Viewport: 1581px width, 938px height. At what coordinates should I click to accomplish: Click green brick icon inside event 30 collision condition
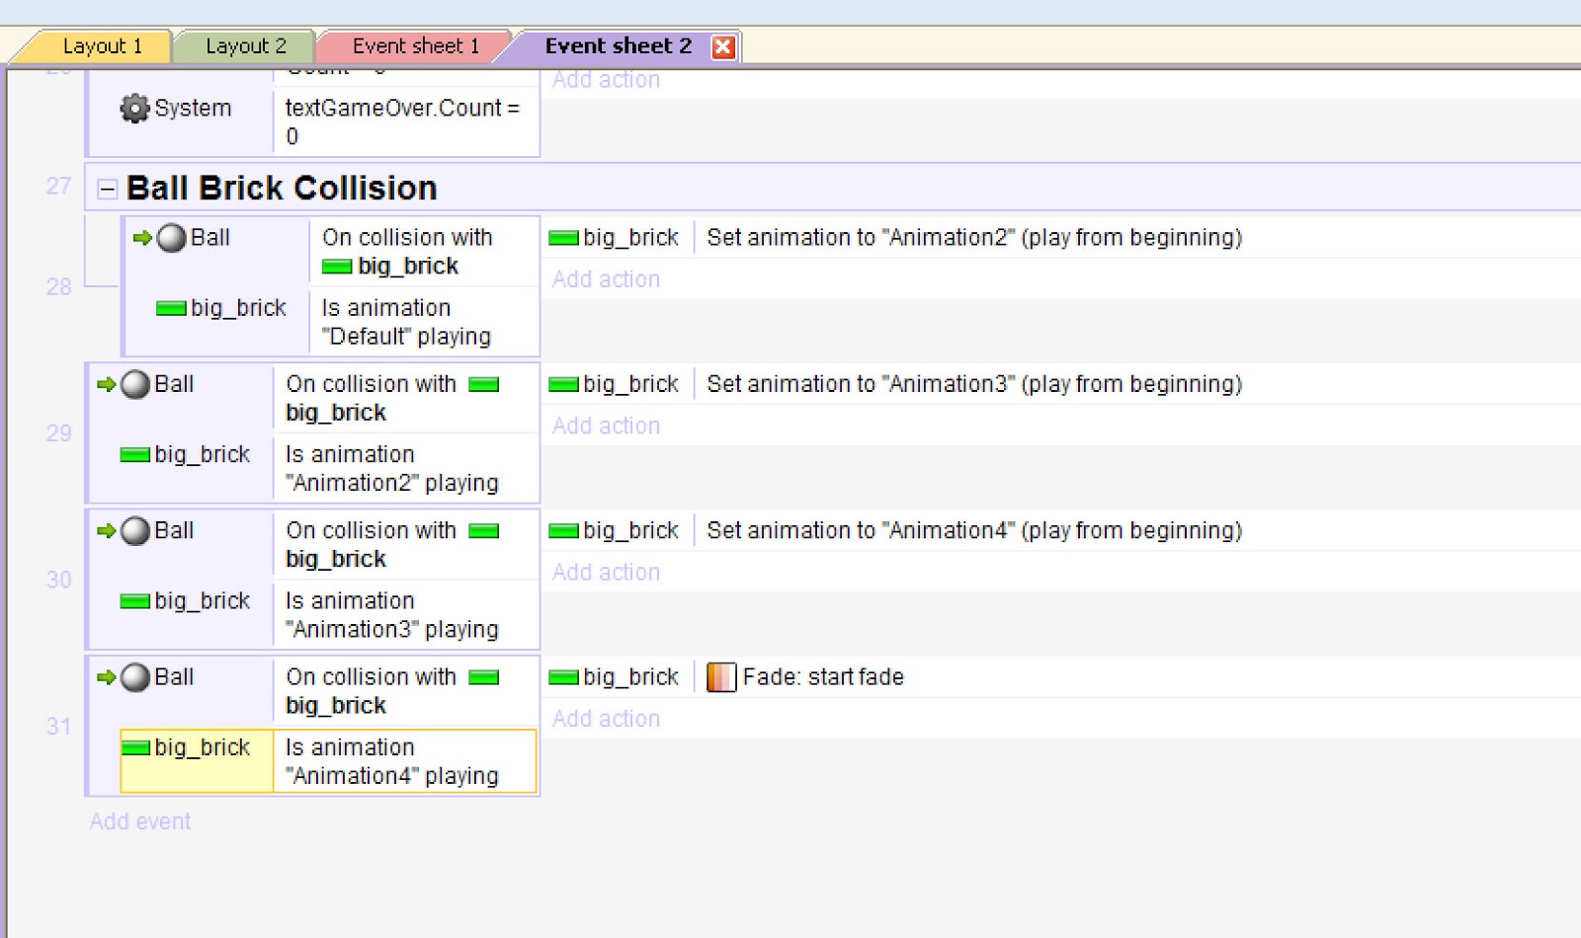pos(484,531)
